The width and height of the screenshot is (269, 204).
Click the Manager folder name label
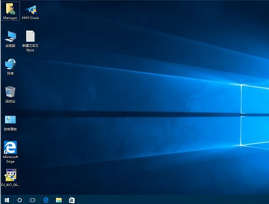point(10,18)
